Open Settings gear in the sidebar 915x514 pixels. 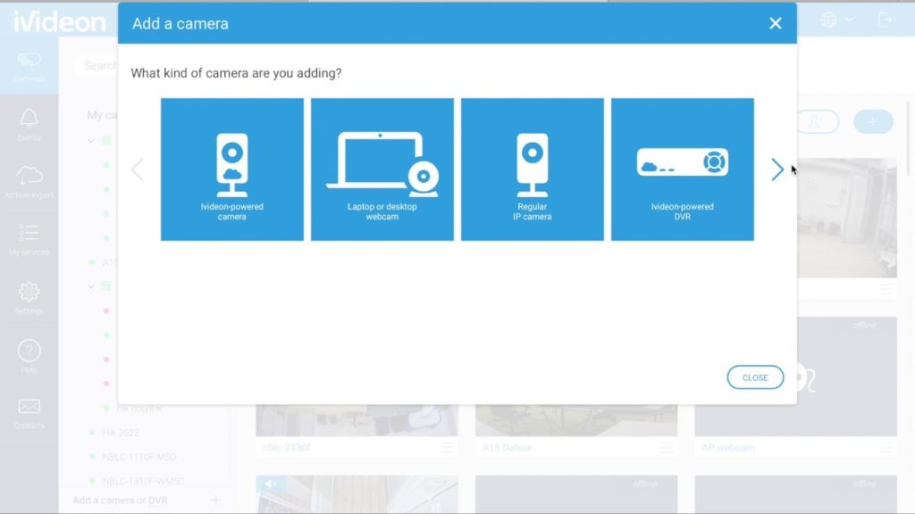[29, 298]
